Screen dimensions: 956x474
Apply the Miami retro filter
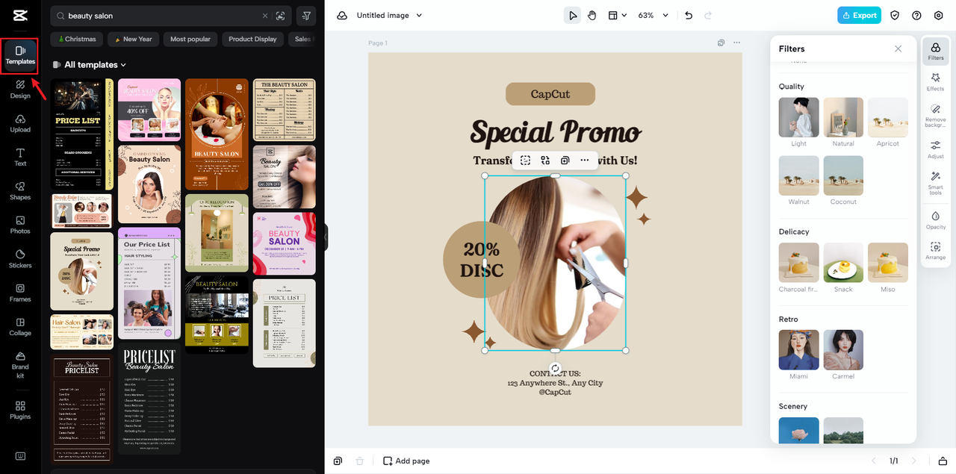pos(798,350)
